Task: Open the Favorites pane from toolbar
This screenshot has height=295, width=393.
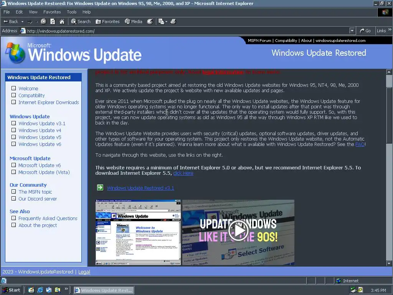Action: (107, 22)
